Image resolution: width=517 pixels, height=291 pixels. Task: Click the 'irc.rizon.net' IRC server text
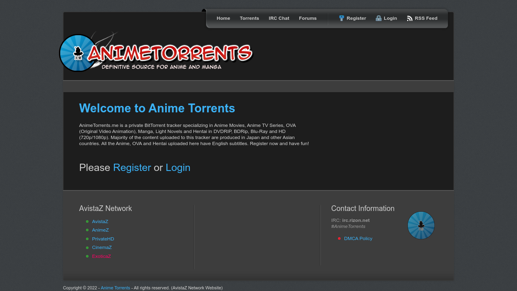tap(356, 220)
